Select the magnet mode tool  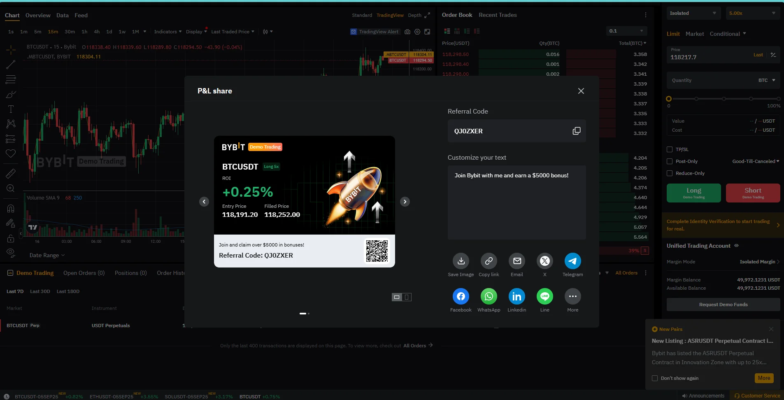(x=11, y=209)
